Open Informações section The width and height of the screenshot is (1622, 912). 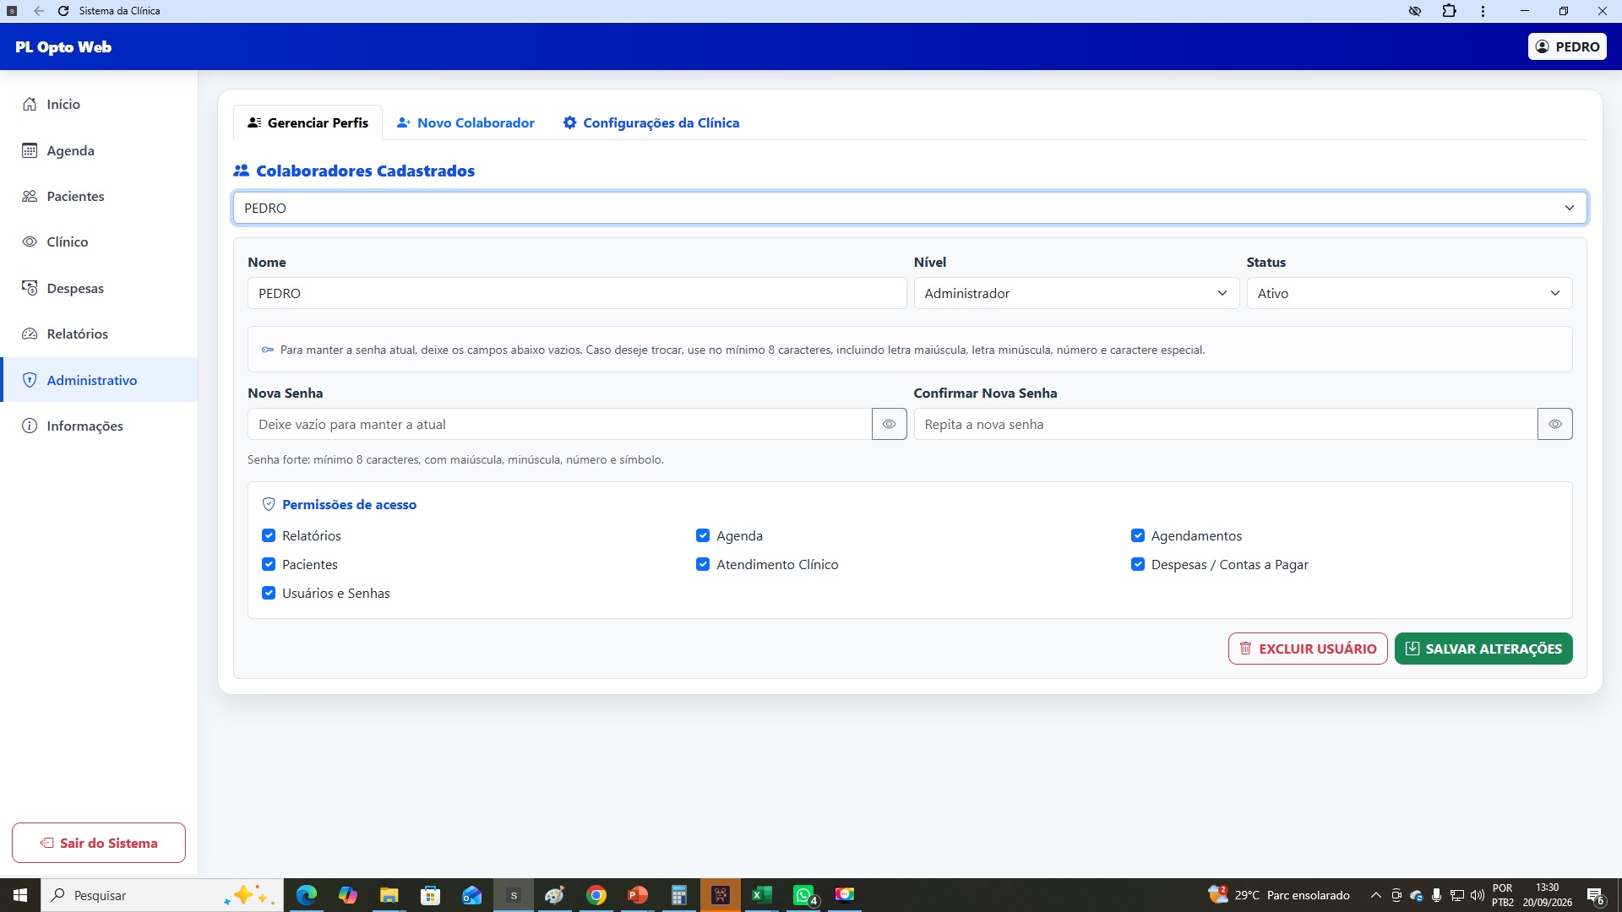click(x=99, y=426)
